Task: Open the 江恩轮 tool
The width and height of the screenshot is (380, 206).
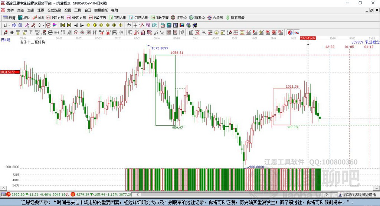Action: point(179,18)
